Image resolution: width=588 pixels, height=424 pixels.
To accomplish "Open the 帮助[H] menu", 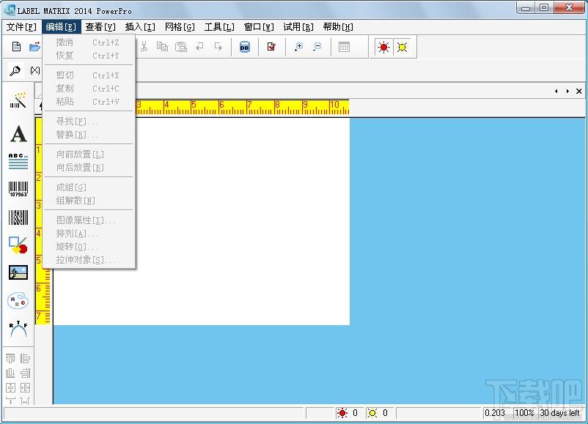I will point(338,27).
